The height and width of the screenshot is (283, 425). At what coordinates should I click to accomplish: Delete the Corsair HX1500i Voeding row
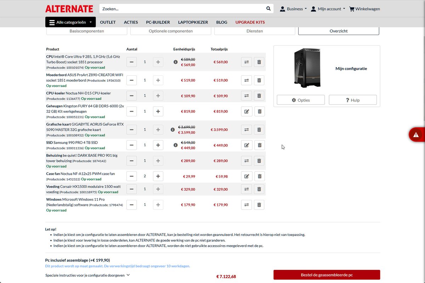[259, 189]
